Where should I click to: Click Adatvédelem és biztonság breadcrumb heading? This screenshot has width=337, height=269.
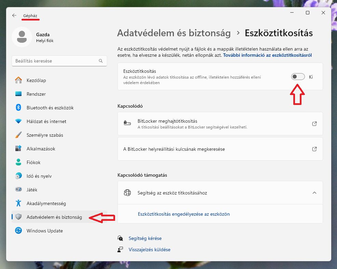174,33
